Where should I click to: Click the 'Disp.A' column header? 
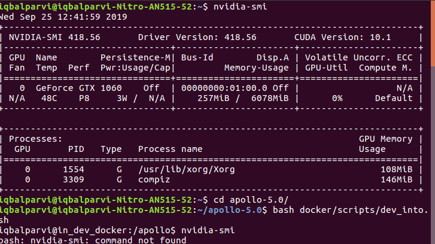(272, 57)
